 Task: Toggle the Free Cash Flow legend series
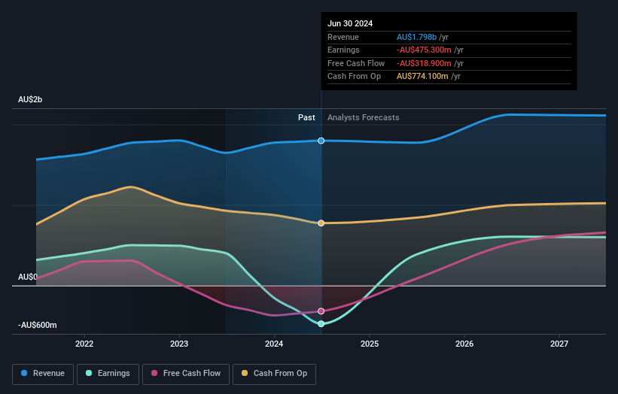pyautogui.click(x=186, y=374)
